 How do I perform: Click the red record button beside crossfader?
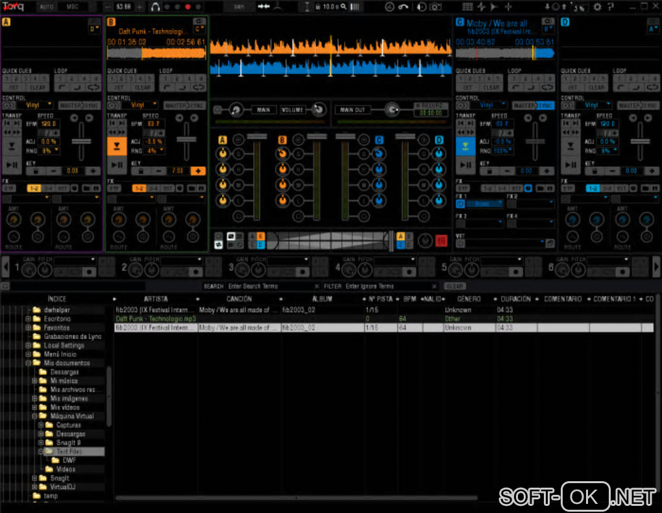441,240
